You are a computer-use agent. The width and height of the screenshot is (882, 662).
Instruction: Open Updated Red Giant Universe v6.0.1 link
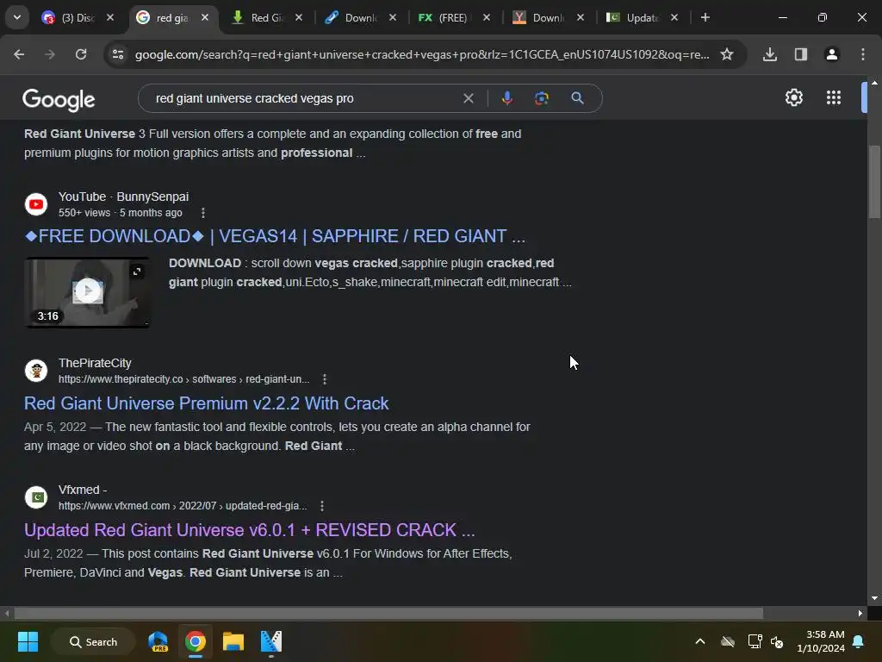click(x=250, y=530)
